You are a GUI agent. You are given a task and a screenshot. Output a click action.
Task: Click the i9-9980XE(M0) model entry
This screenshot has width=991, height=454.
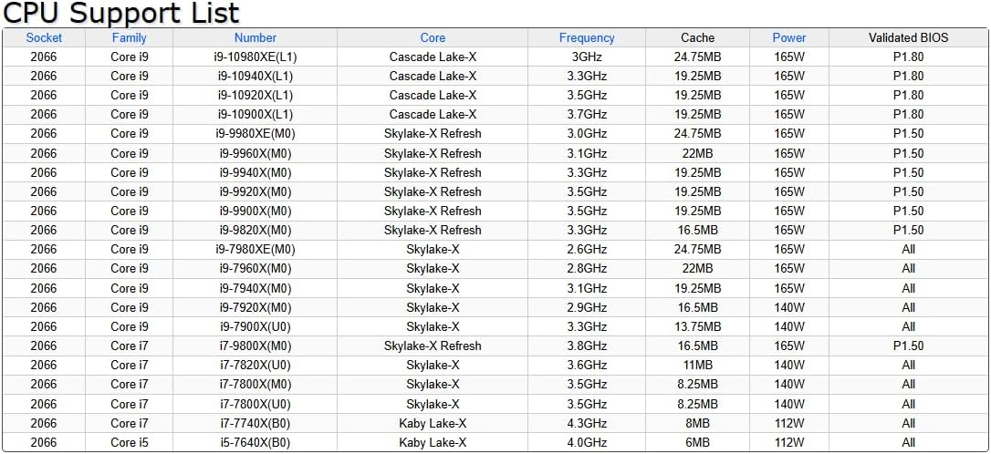pyautogui.click(x=256, y=134)
